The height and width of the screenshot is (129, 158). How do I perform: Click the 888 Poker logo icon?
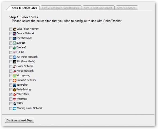pos(14,85)
